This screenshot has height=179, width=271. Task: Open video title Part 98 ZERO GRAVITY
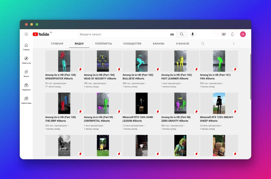(176, 119)
